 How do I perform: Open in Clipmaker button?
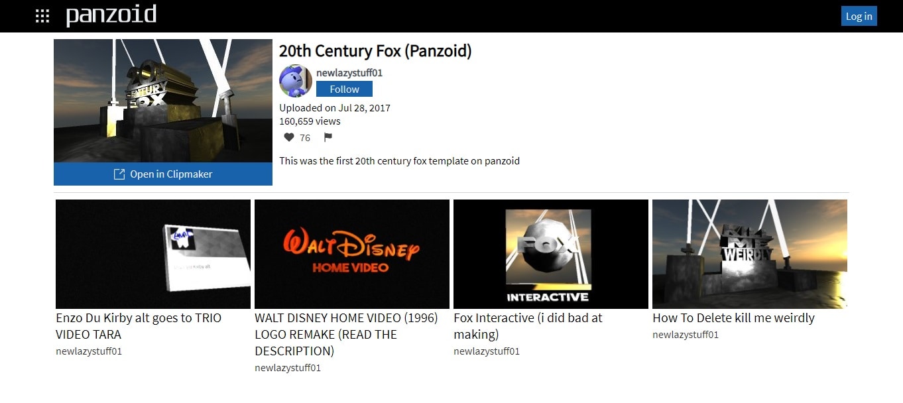163,174
